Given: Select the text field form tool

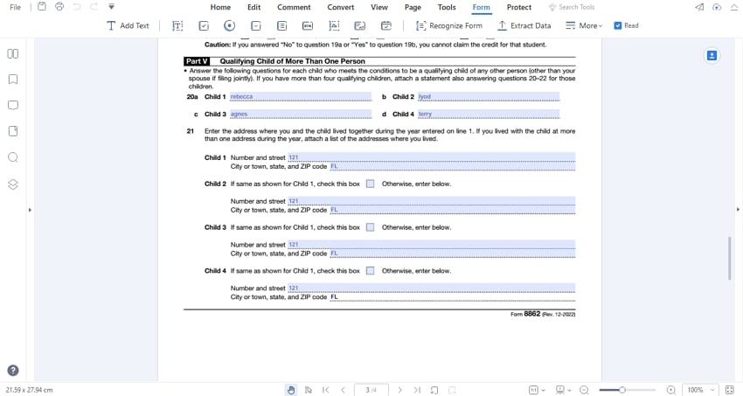Looking at the screenshot, I should (x=177, y=25).
